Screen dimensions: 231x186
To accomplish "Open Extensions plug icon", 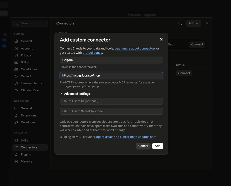I will coord(16,115).
